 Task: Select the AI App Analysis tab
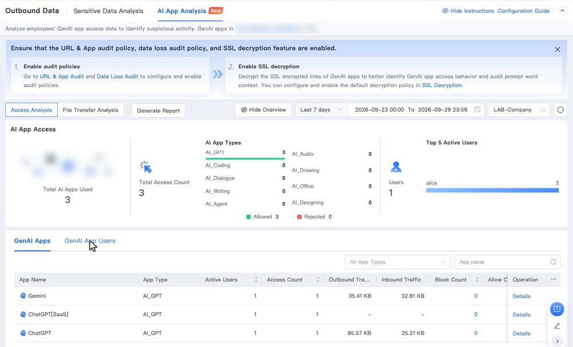182,11
